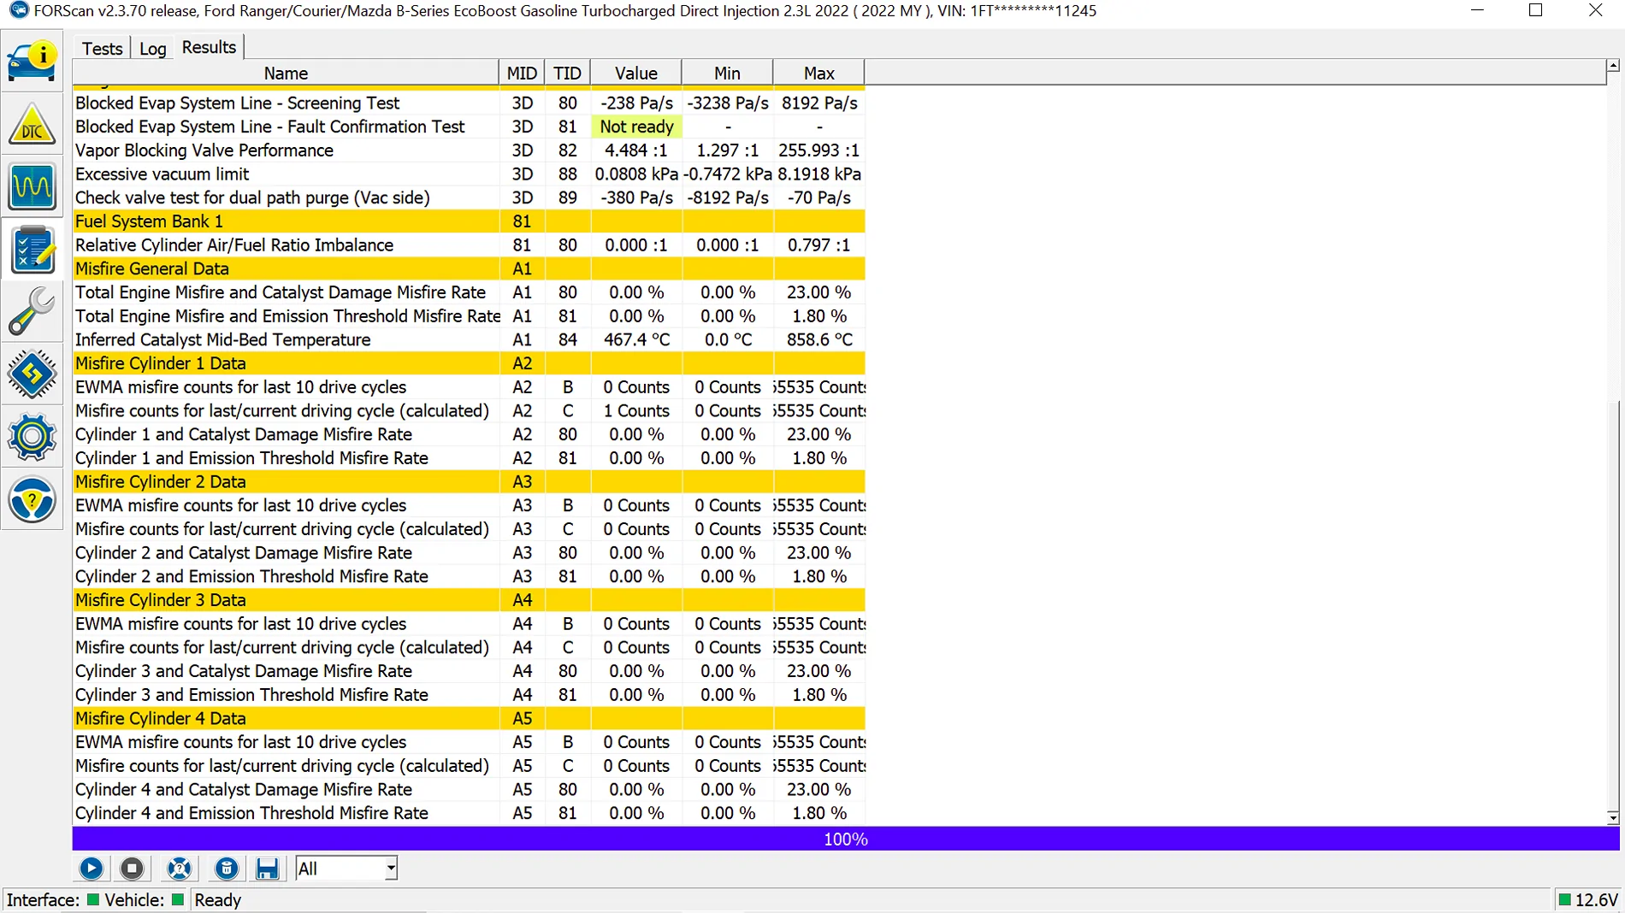
Task: Click the 467.4 °C value cell
Action: [x=636, y=339]
